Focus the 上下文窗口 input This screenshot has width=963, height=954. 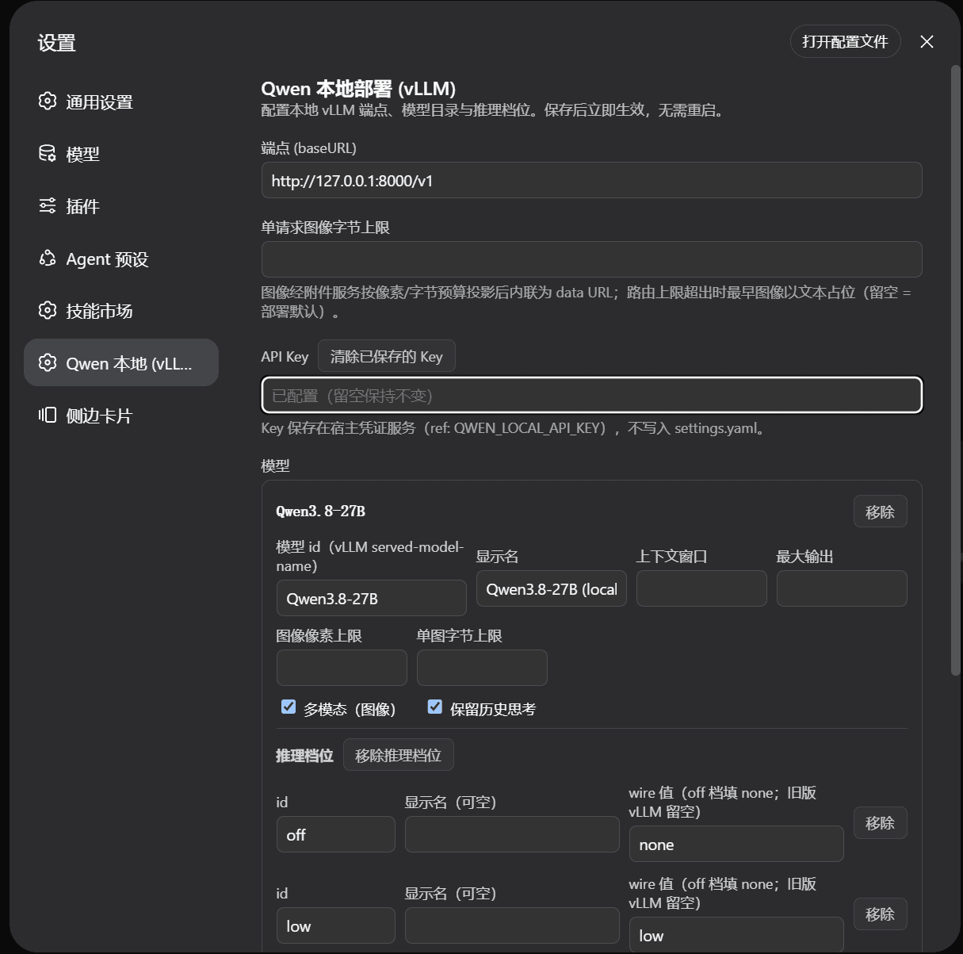click(x=701, y=588)
